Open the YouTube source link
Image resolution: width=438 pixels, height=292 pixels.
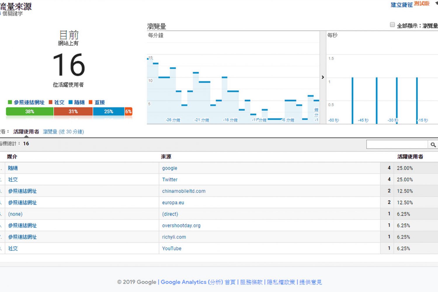[x=172, y=248]
